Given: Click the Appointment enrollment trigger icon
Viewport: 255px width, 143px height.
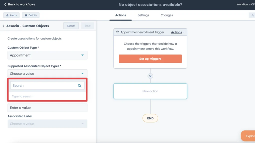Looking at the screenshot, I should tap(117, 32).
